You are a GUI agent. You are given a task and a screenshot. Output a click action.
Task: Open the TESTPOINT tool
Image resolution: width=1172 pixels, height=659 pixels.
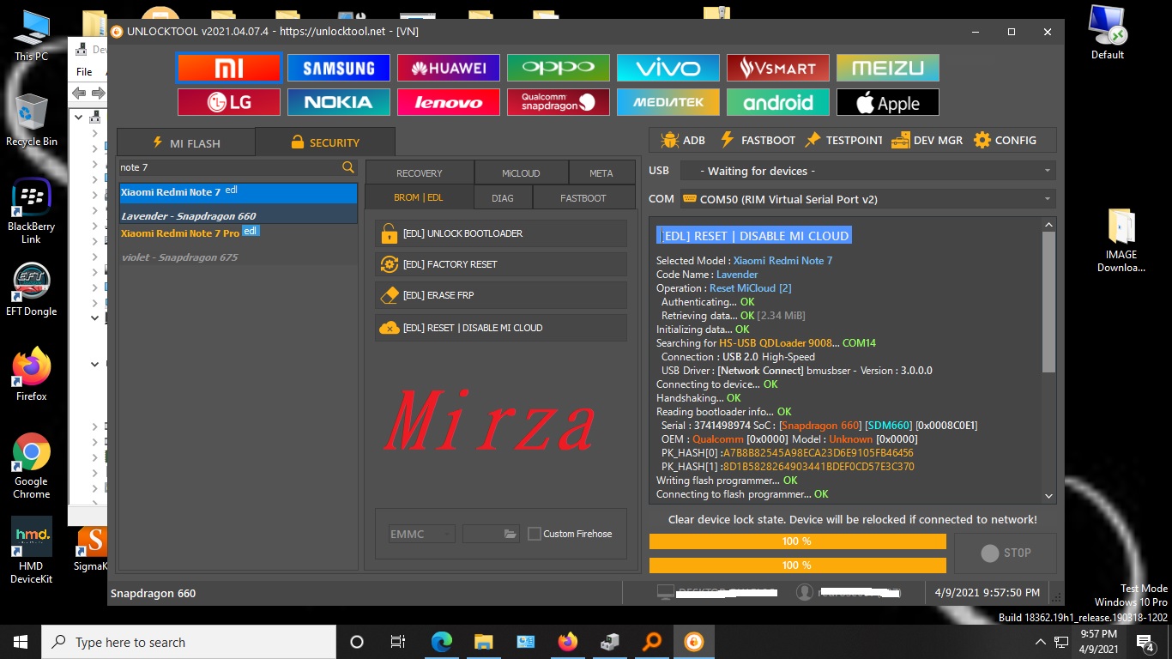843,140
